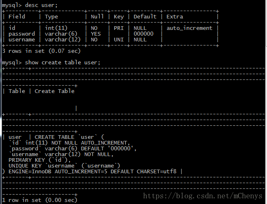Click the ENGINE=InnoDB text
This screenshot has height=204, width=267.
(x=30, y=172)
